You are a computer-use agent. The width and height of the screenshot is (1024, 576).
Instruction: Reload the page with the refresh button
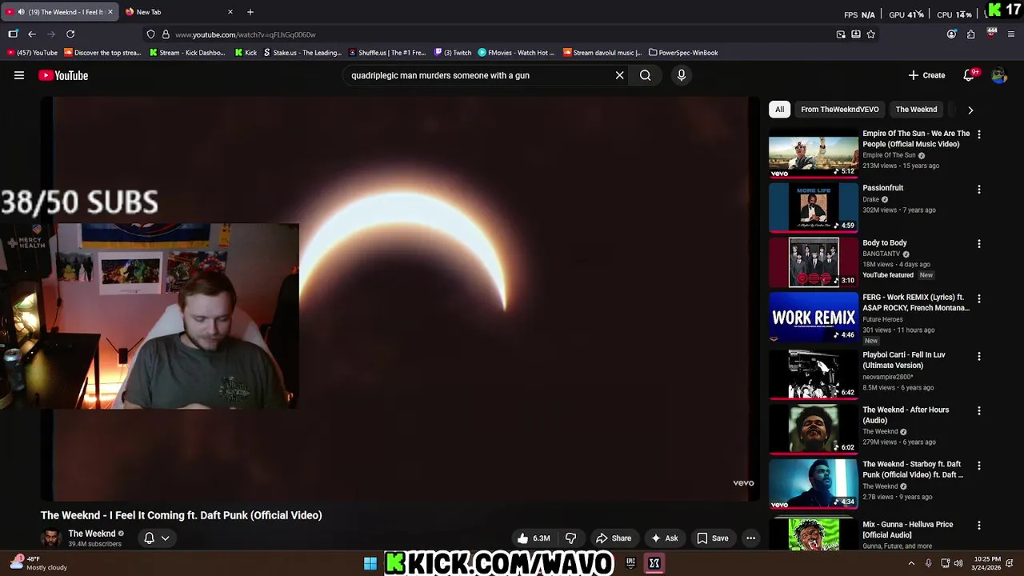[70, 34]
